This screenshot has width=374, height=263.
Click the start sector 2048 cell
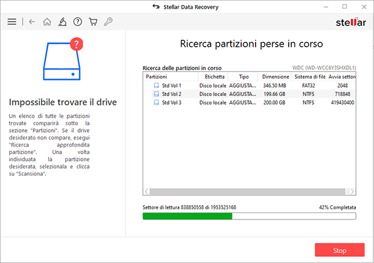tap(342, 85)
